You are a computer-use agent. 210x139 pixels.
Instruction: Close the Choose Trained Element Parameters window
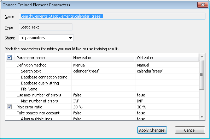(x=203, y=5)
